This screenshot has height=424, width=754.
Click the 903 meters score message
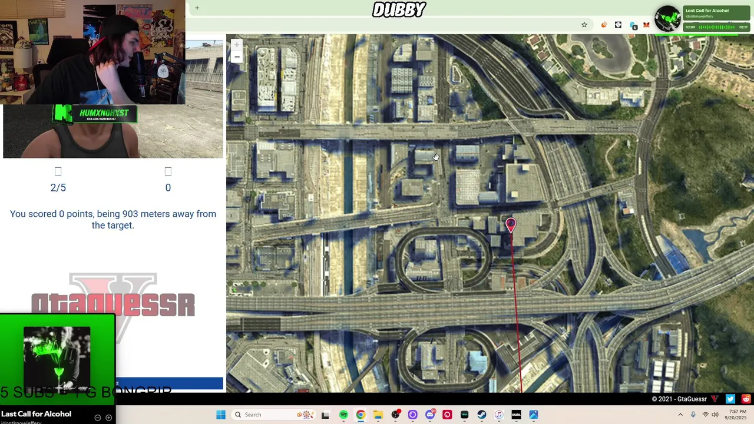pos(113,219)
